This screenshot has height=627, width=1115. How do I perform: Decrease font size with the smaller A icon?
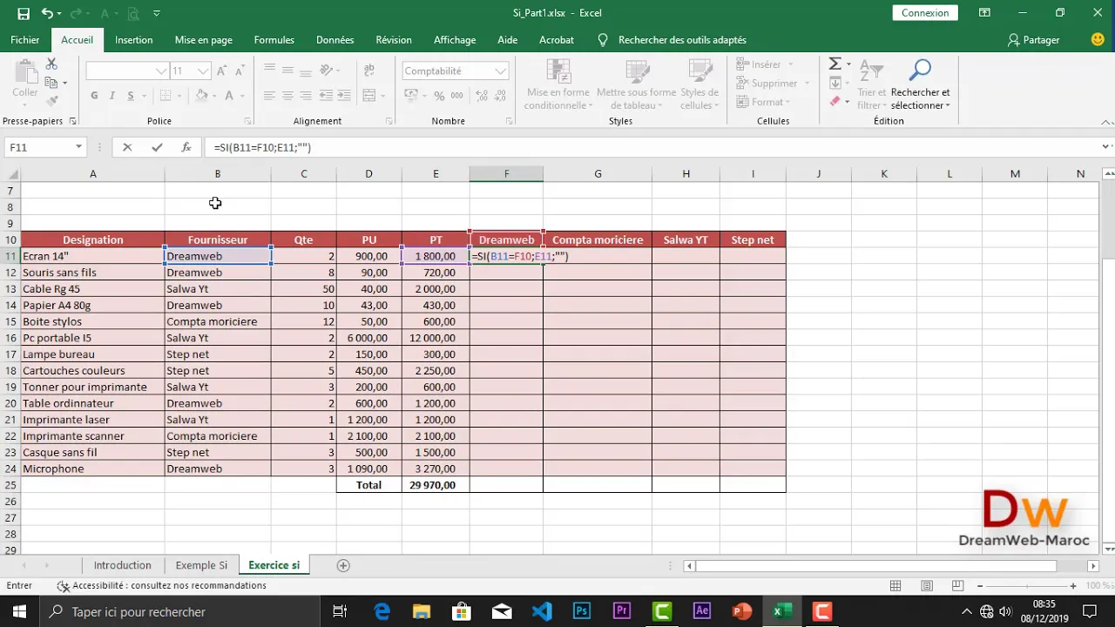pos(239,71)
